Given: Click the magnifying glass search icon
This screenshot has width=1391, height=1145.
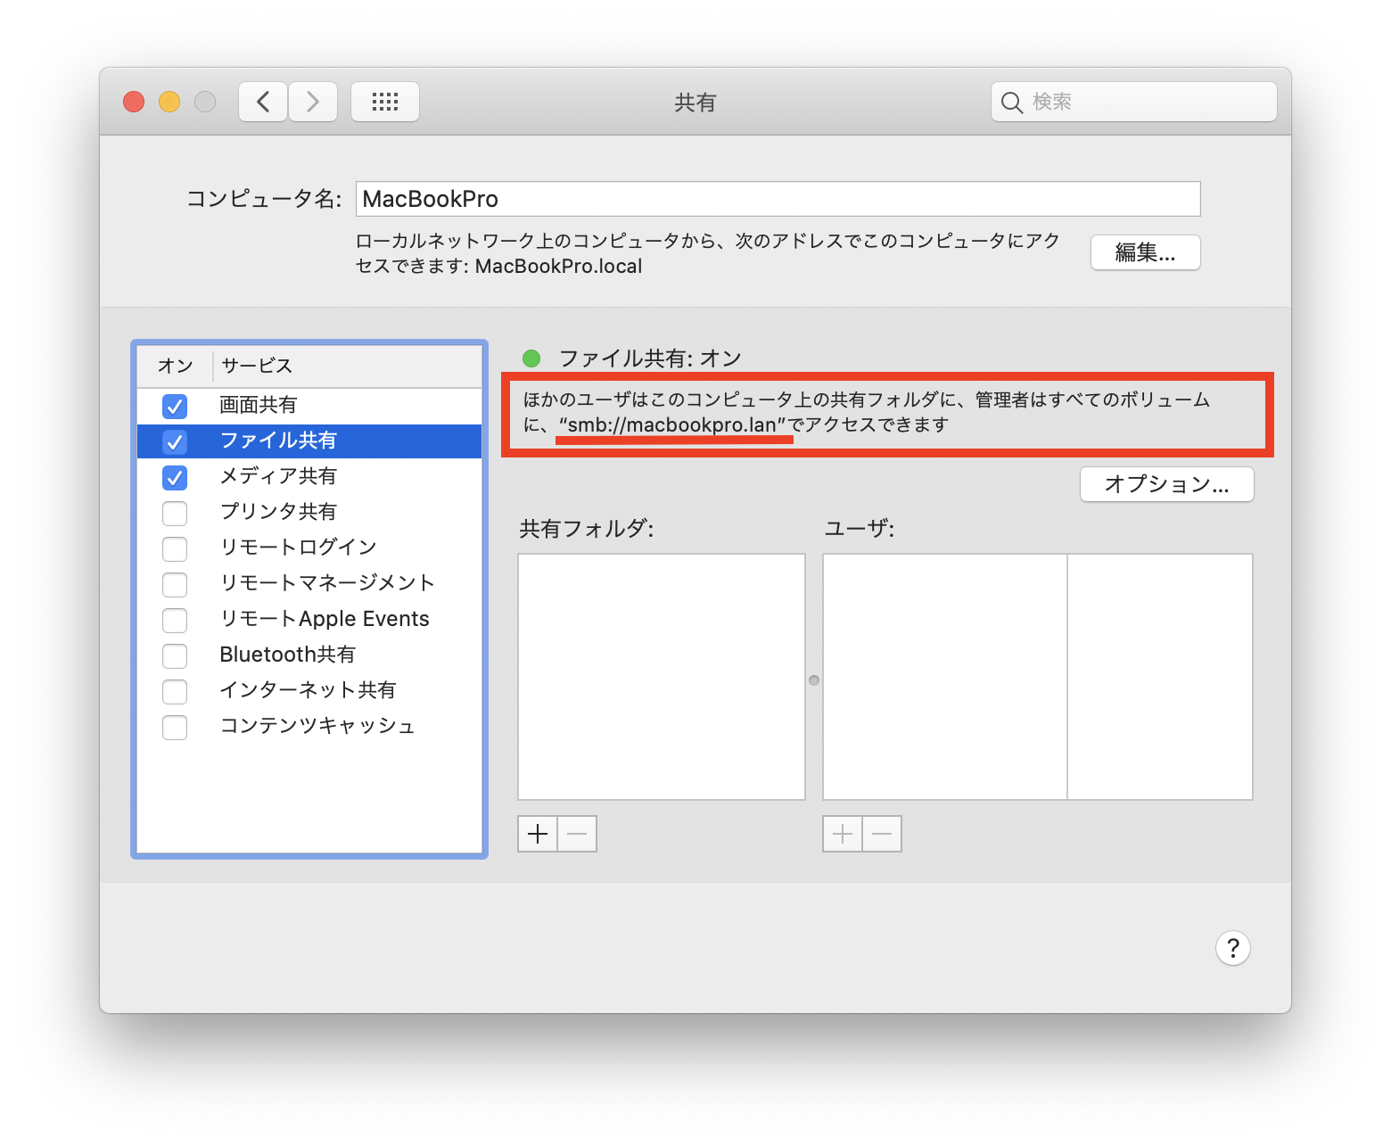Looking at the screenshot, I should coord(1011,103).
